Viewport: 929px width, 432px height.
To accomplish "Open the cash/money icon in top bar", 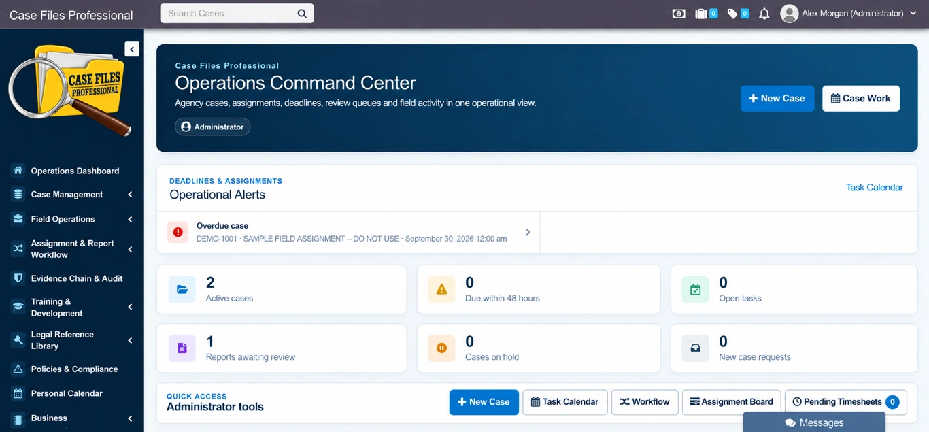I will click(679, 14).
